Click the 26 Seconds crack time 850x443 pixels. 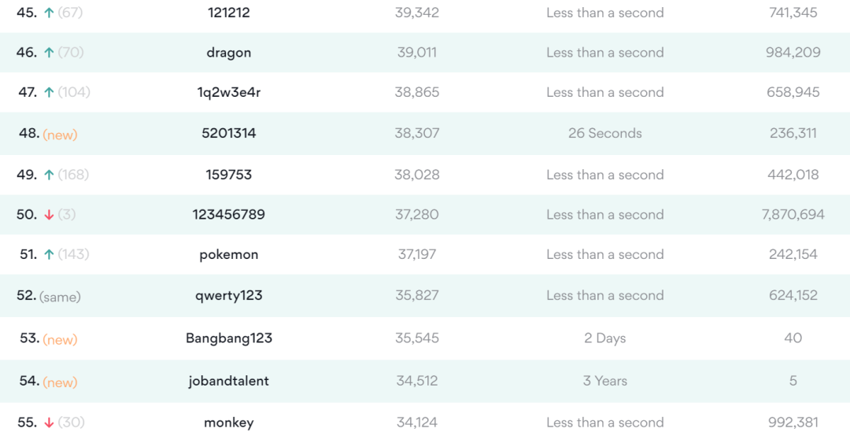point(604,133)
